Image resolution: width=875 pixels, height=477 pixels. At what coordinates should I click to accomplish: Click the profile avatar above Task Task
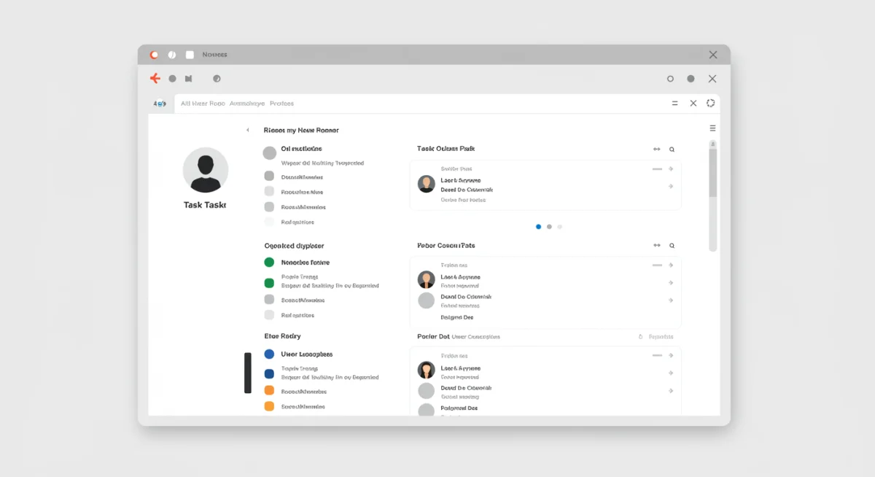click(x=205, y=171)
